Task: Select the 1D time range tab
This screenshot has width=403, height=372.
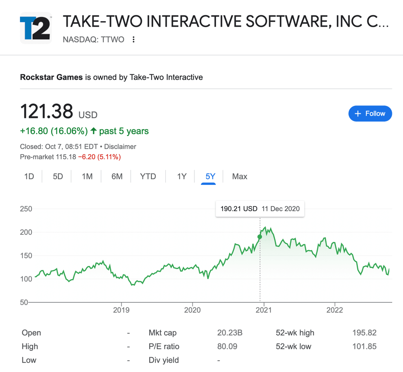Action: 29,177
